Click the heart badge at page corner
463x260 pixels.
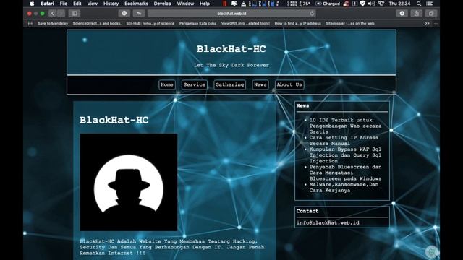click(x=431, y=252)
